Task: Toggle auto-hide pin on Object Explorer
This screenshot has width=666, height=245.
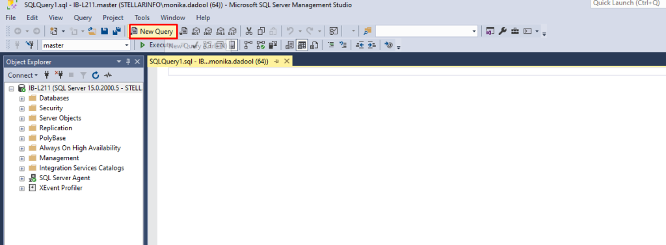Action: click(x=128, y=62)
